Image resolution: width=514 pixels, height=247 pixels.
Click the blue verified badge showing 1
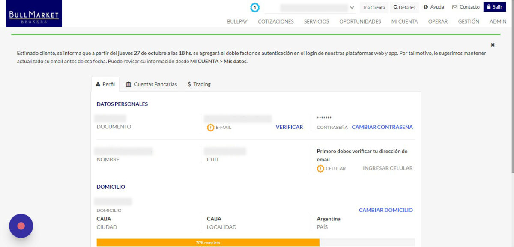(x=255, y=7)
